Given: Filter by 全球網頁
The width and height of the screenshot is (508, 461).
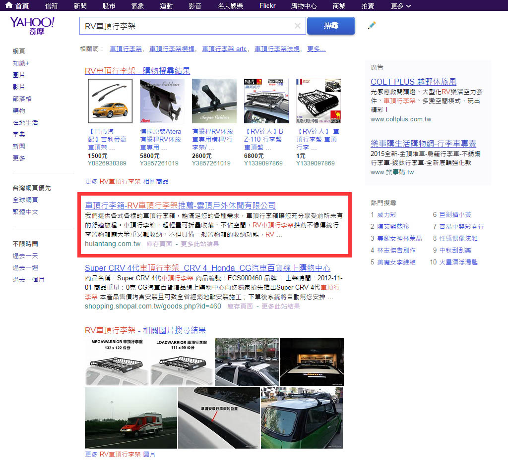Looking at the screenshot, I should [25, 200].
